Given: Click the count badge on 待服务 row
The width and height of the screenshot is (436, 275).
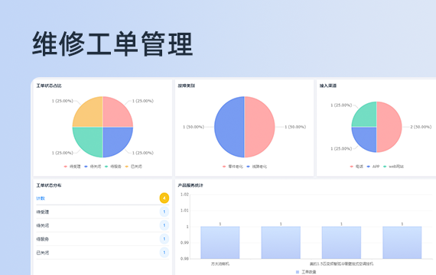Looking at the screenshot, I should (164, 239).
